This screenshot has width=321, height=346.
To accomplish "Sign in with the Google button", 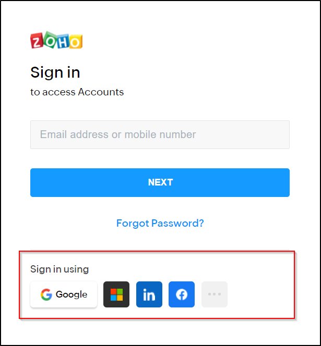I will (x=64, y=294).
